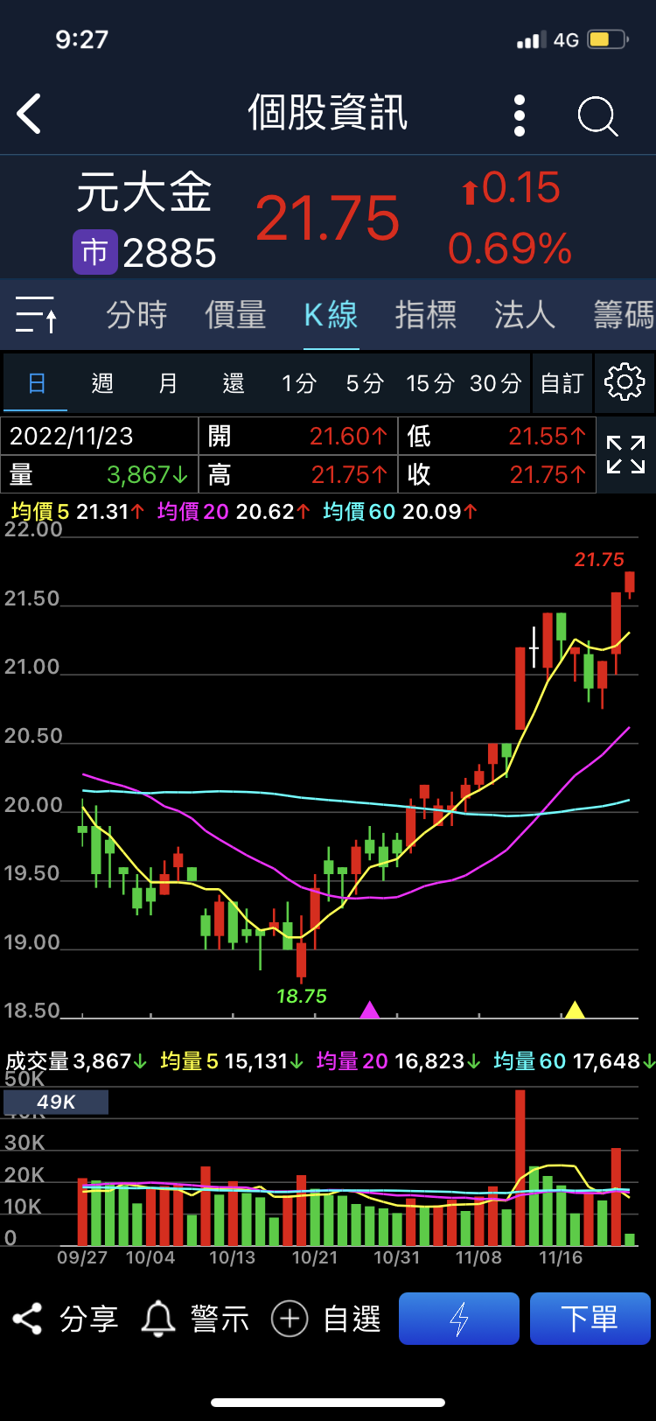Tap the 均量20 16,823 label
The width and height of the screenshot is (656, 1421).
399,1061
